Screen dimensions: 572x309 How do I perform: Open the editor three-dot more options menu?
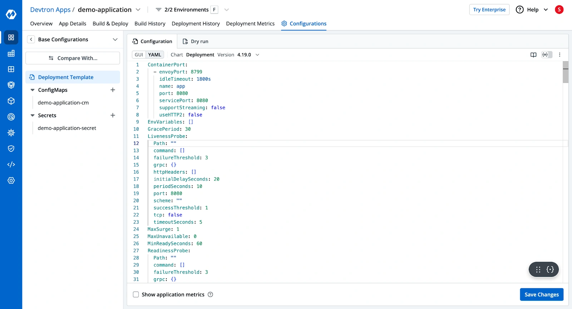point(559,55)
